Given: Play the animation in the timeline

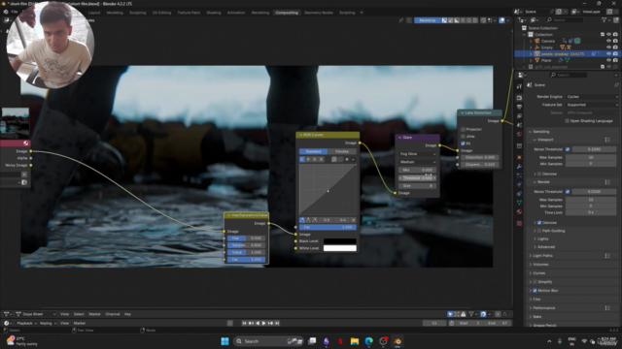Looking at the screenshot, I should click(x=263, y=323).
